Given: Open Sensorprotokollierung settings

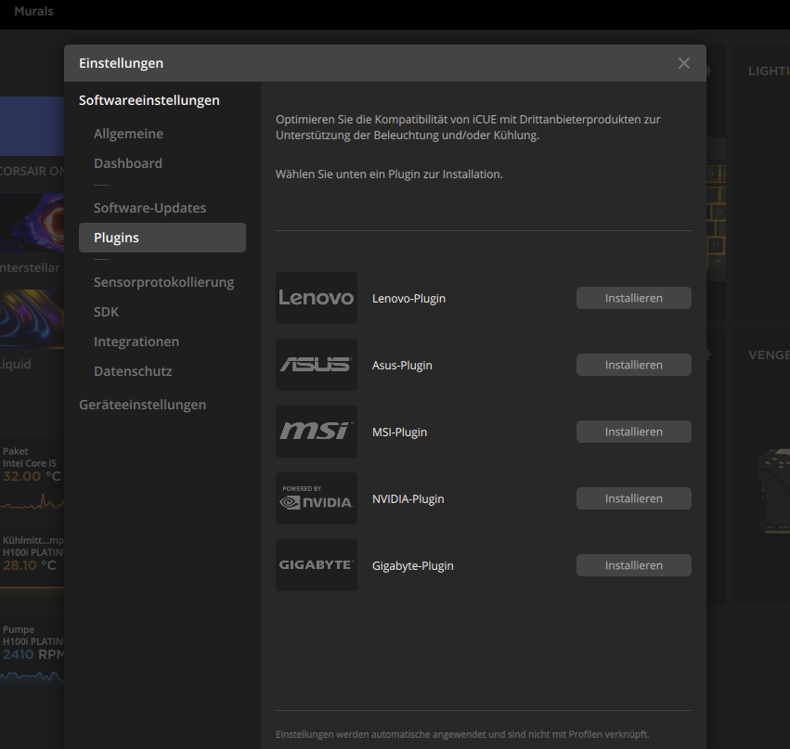Looking at the screenshot, I should 163,282.
